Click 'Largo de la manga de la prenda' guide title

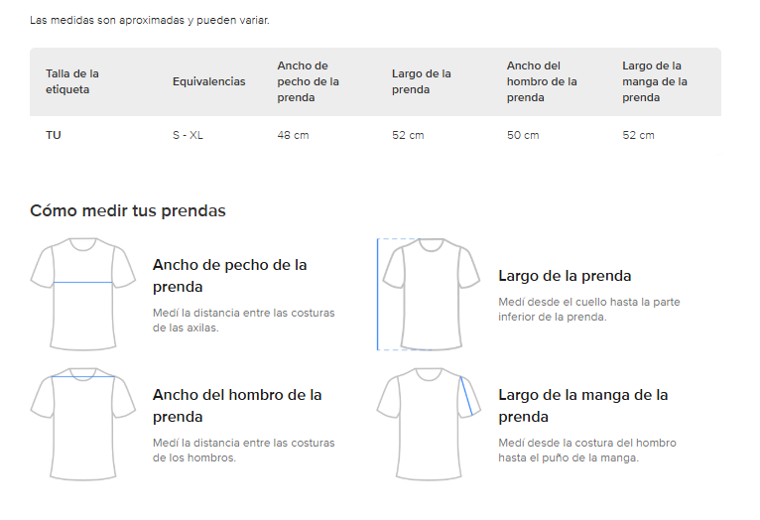[x=583, y=406]
